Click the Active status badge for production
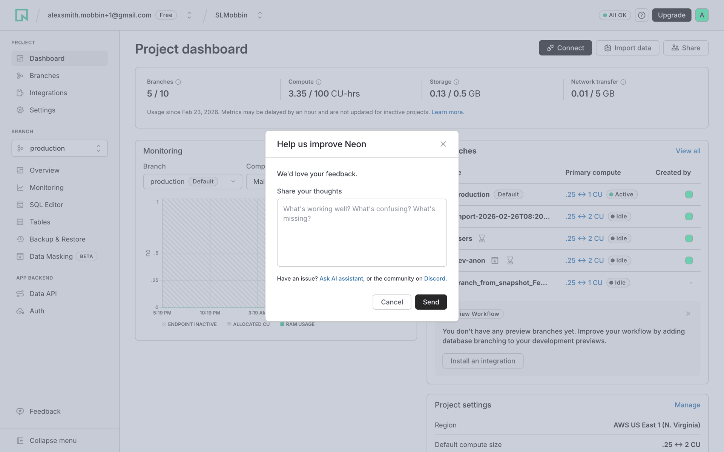 coord(622,194)
